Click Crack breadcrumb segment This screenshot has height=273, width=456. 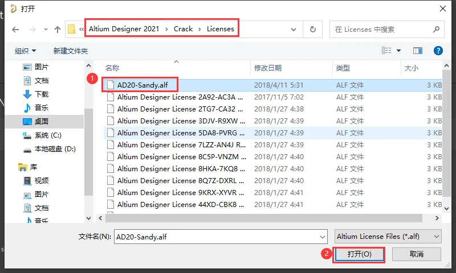pos(183,28)
